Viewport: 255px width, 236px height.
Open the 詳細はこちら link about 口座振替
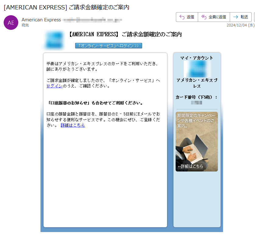point(73,125)
